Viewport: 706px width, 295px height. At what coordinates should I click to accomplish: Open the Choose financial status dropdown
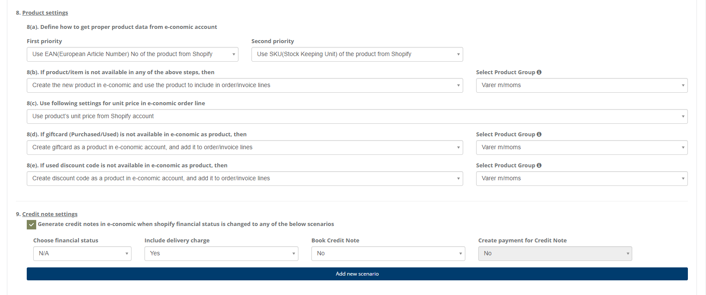pyautogui.click(x=82, y=254)
